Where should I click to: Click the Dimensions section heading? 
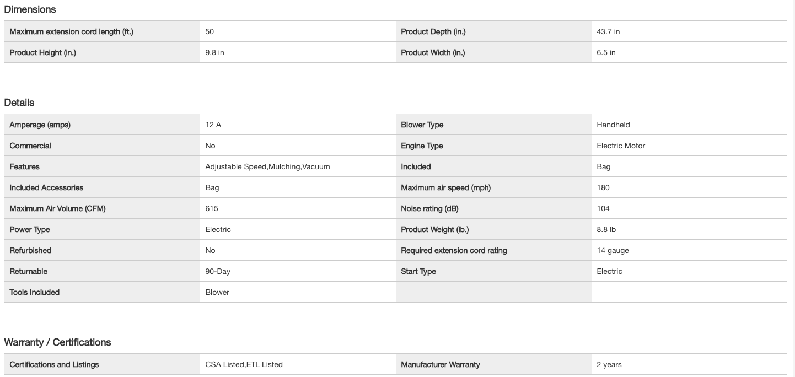click(x=30, y=9)
